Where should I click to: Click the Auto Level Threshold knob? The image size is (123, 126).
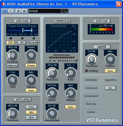coord(13,114)
